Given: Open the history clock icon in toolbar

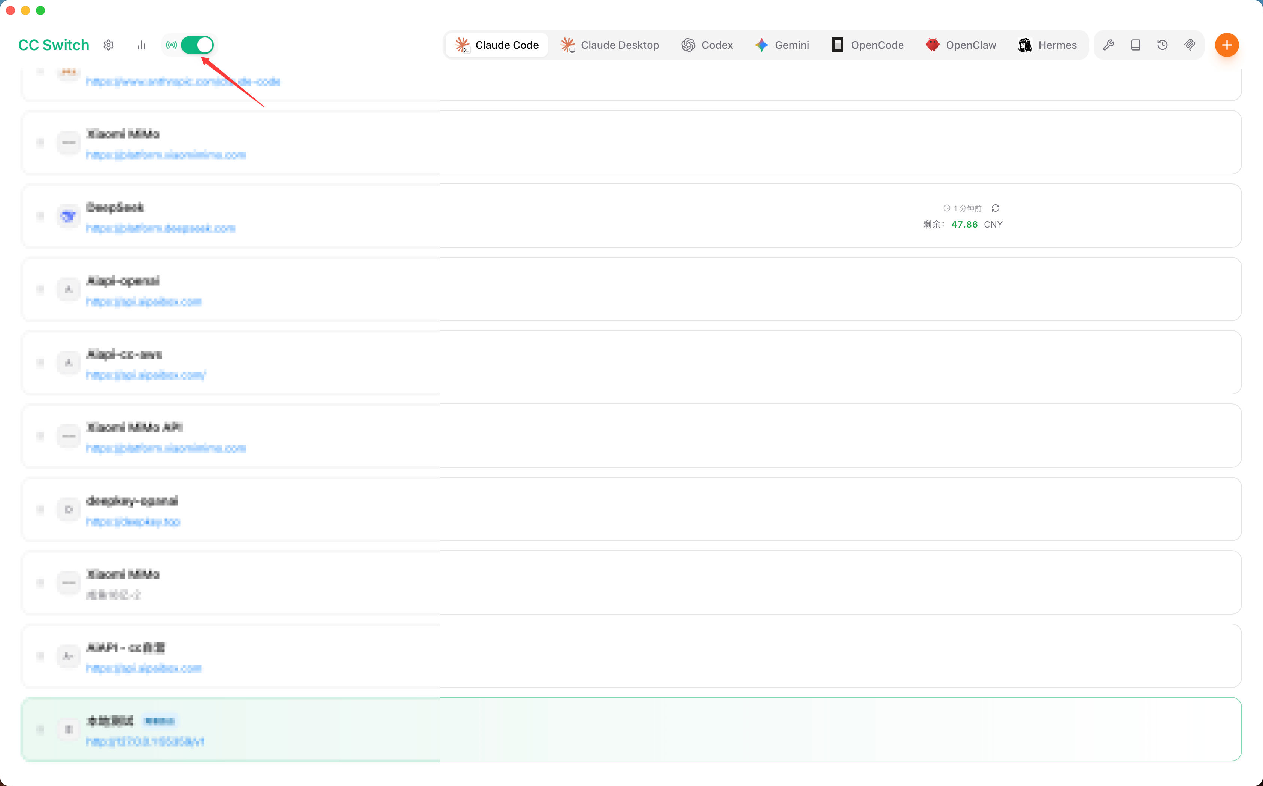Looking at the screenshot, I should [1163, 45].
